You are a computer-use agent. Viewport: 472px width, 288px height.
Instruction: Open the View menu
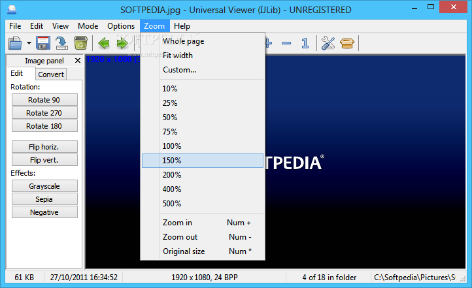coord(60,26)
